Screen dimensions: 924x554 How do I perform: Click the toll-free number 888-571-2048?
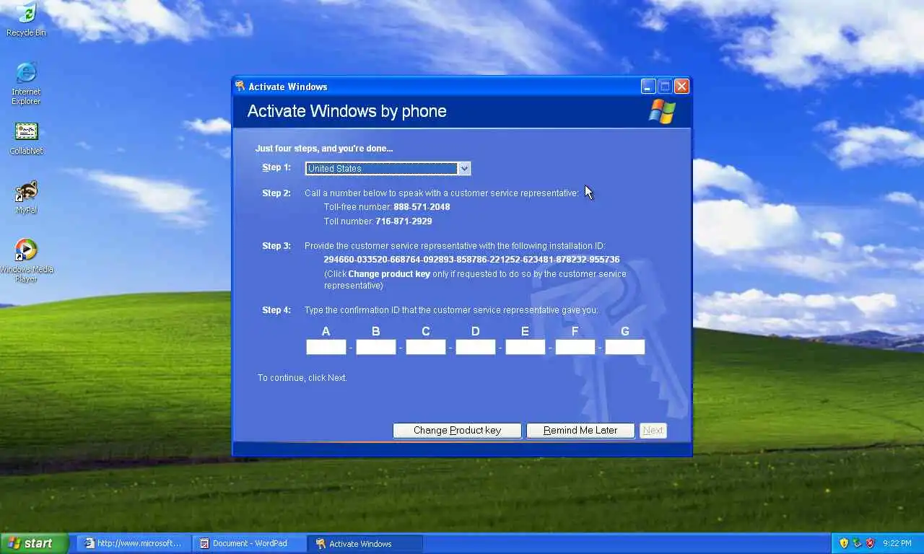422,207
